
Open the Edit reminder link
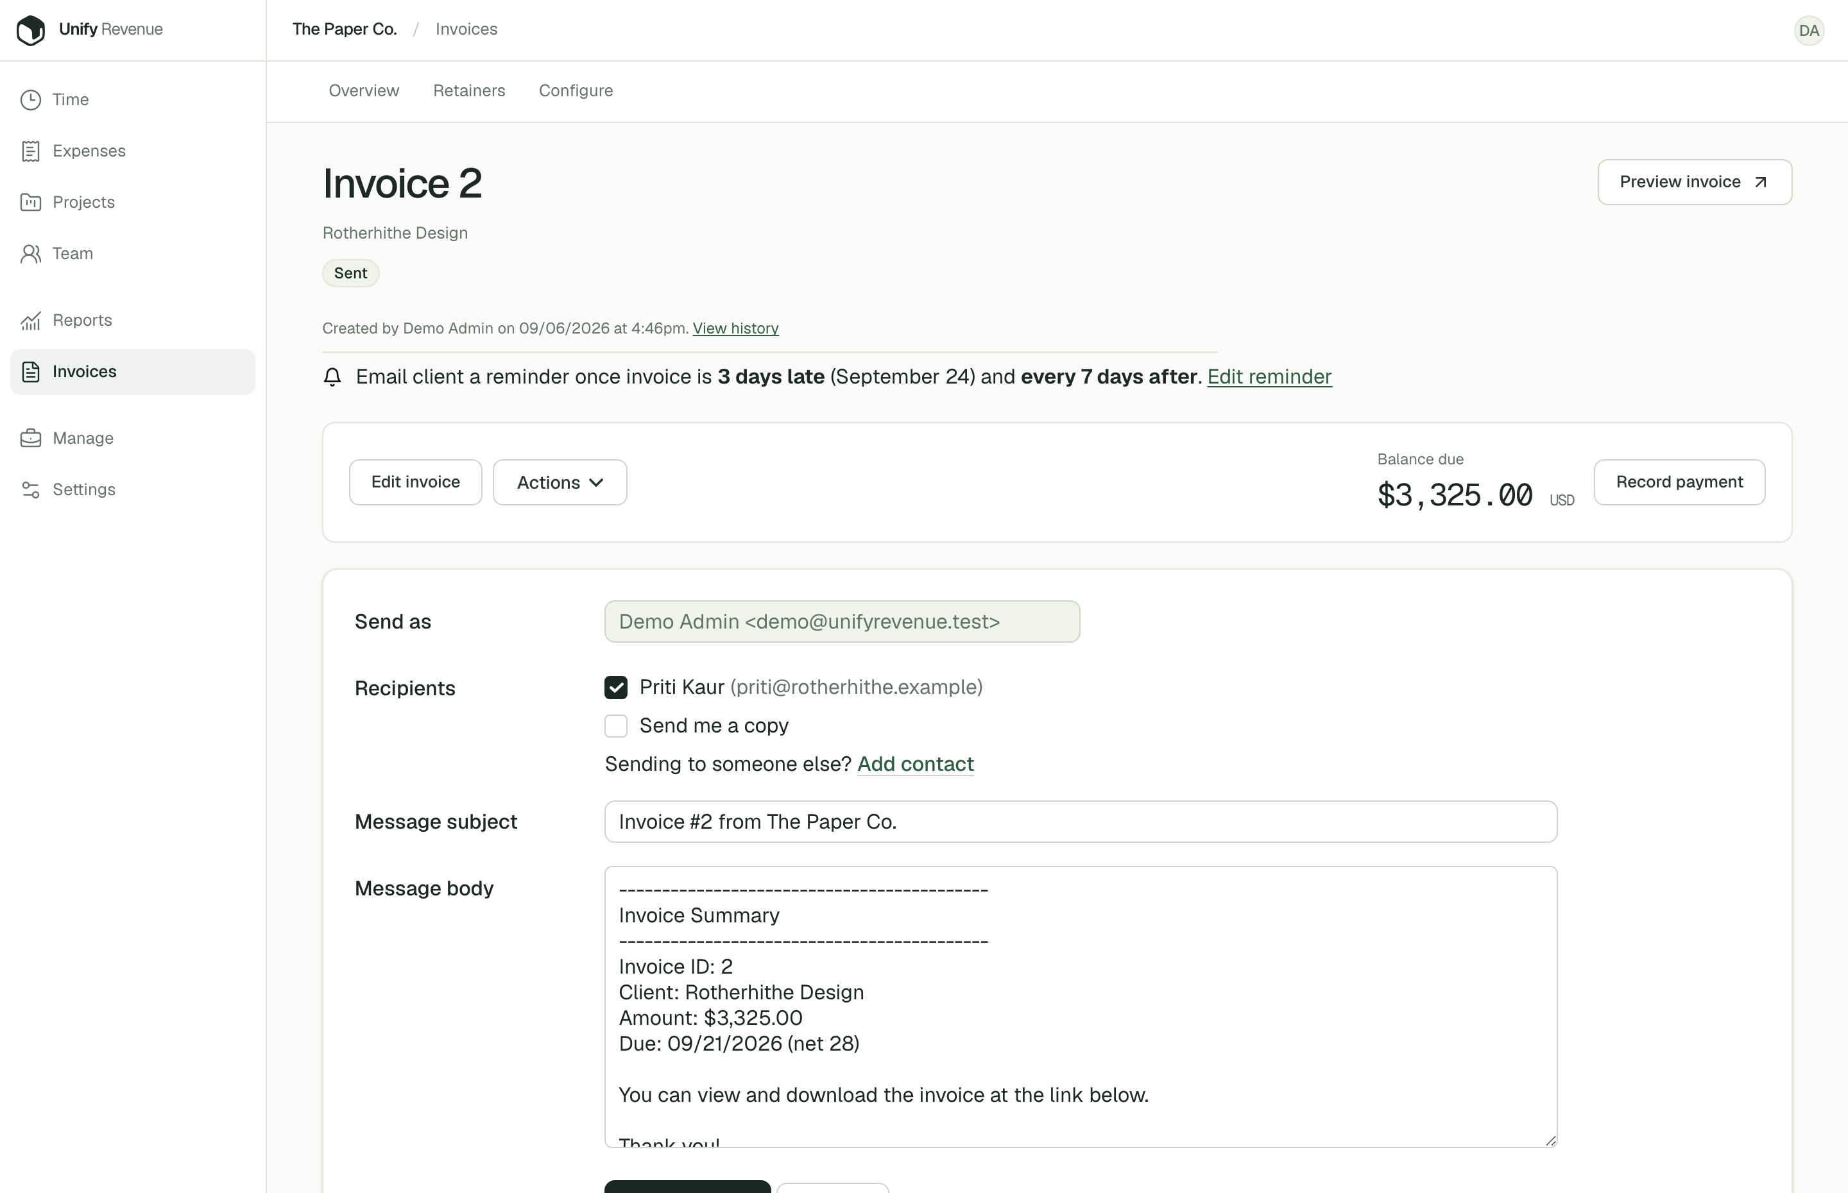[1269, 377]
